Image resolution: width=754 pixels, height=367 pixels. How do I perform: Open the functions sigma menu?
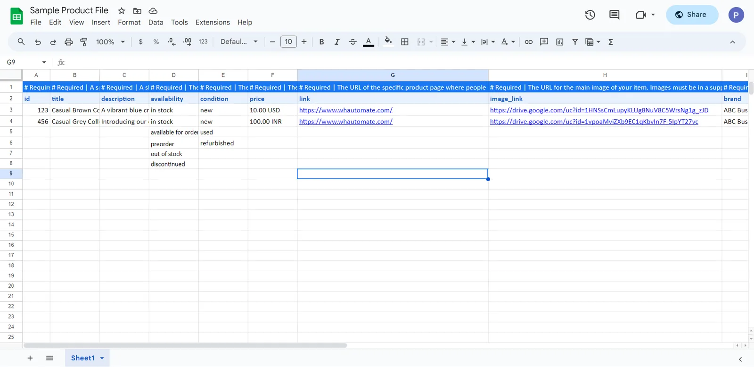point(611,42)
